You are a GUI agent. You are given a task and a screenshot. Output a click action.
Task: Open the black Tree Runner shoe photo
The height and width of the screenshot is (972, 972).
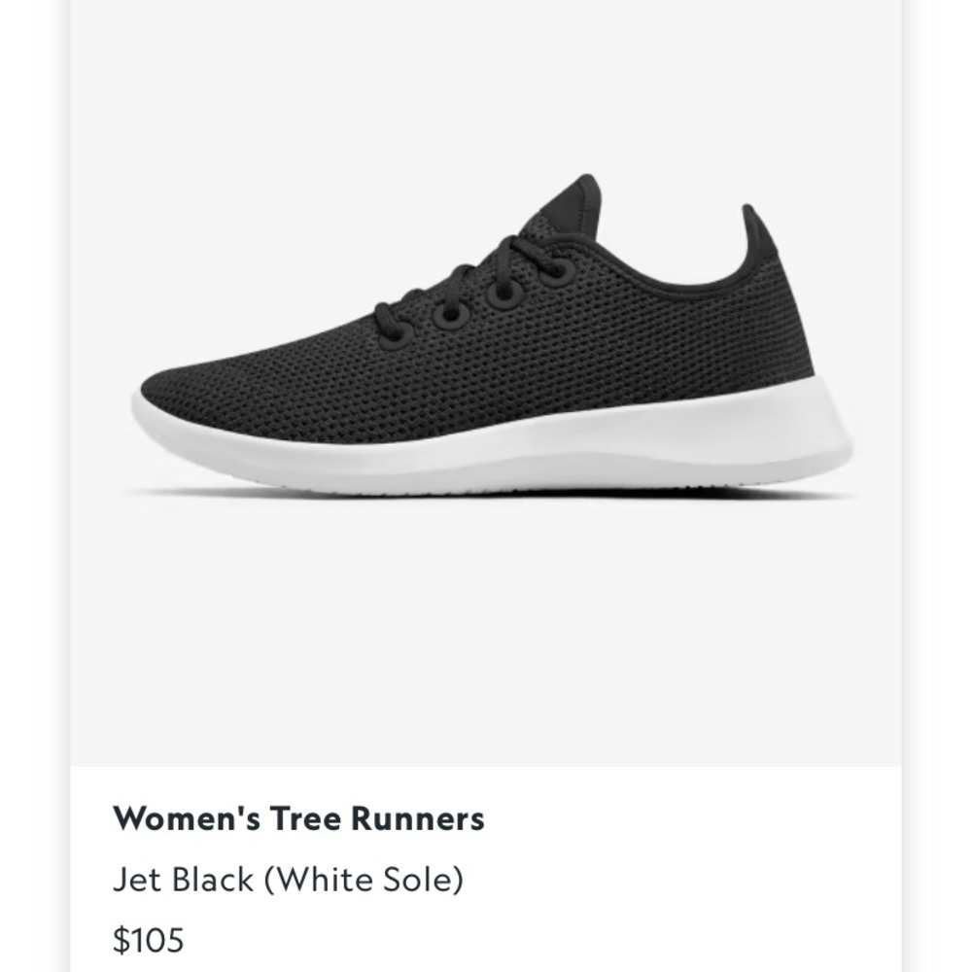tap(490, 334)
